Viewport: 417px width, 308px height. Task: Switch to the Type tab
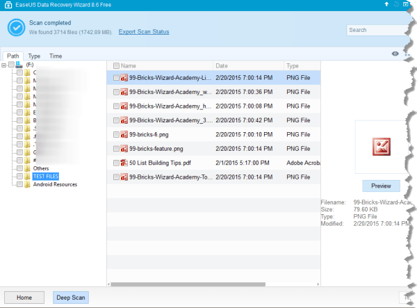click(x=34, y=56)
